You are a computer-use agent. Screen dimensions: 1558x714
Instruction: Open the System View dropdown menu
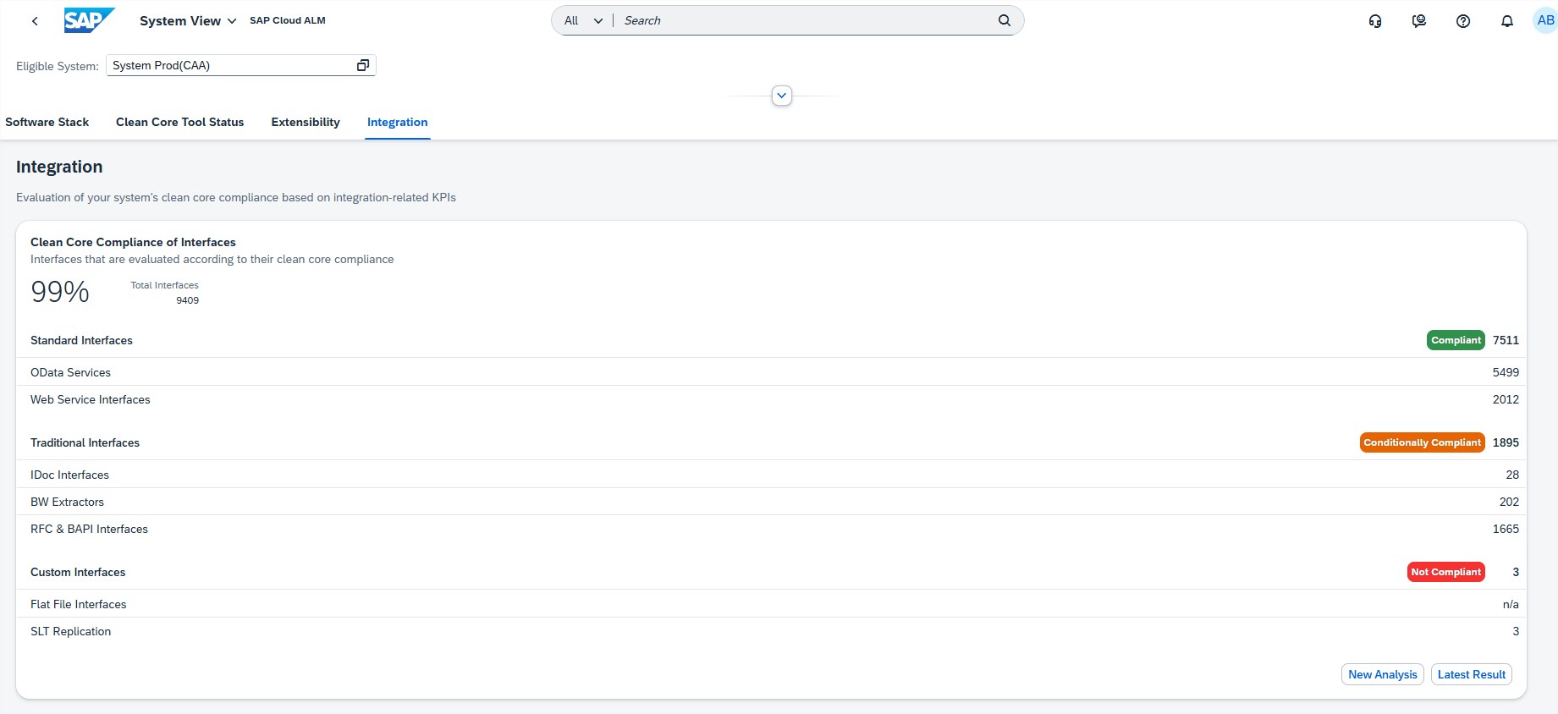(x=188, y=21)
